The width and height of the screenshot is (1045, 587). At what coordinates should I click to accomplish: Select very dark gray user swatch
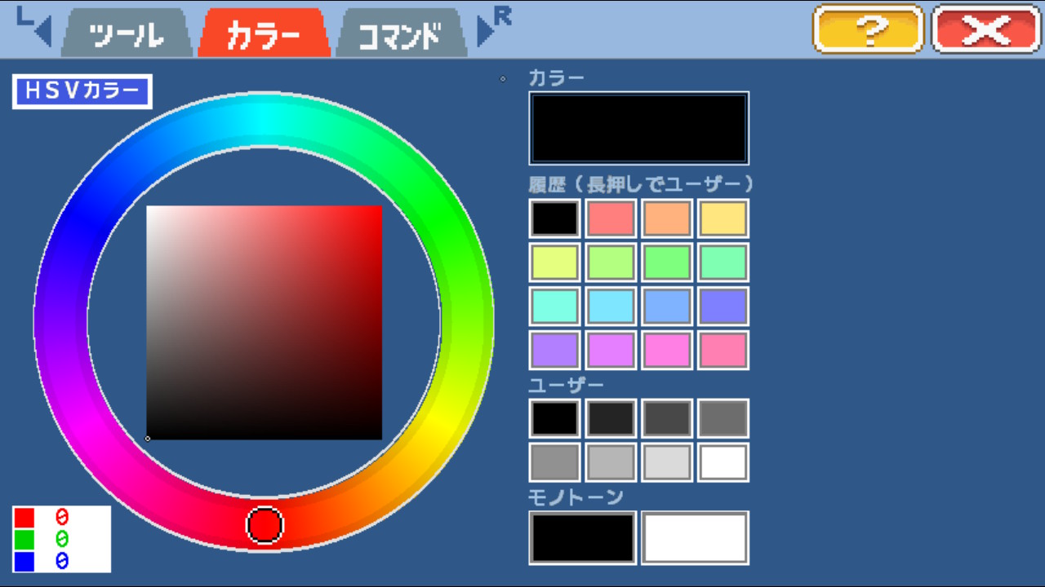tap(611, 418)
